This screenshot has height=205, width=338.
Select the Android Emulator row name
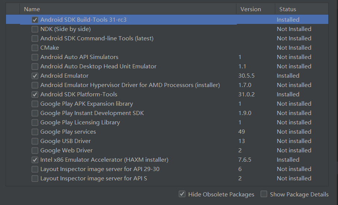(65, 76)
